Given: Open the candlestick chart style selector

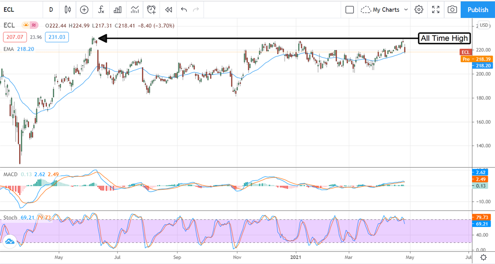Looking at the screenshot, I should point(68,9).
